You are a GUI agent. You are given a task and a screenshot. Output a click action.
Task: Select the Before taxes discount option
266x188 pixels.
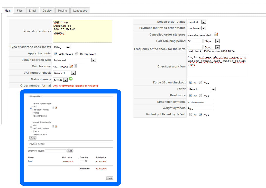(77, 54)
